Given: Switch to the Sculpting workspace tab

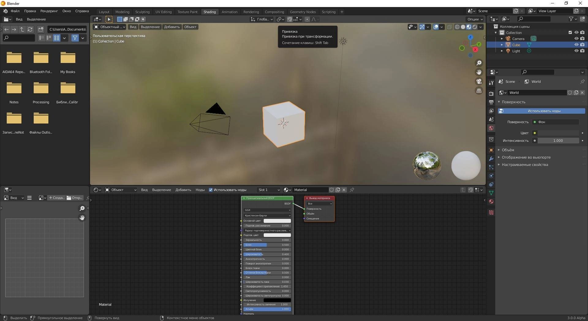Looking at the screenshot, I should [142, 12].
